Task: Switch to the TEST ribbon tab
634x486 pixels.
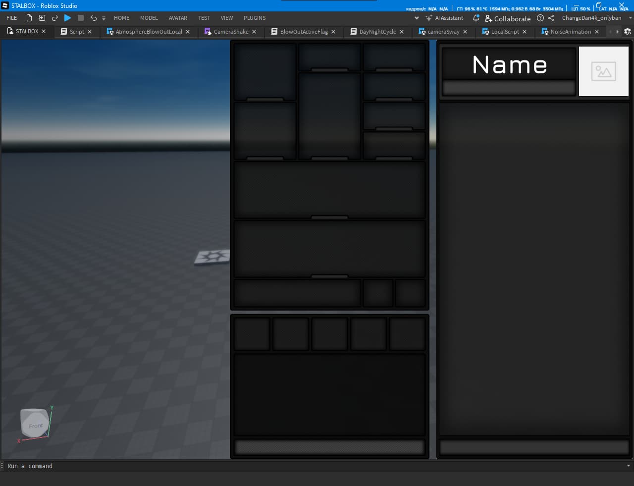Action: coord(204,18)
